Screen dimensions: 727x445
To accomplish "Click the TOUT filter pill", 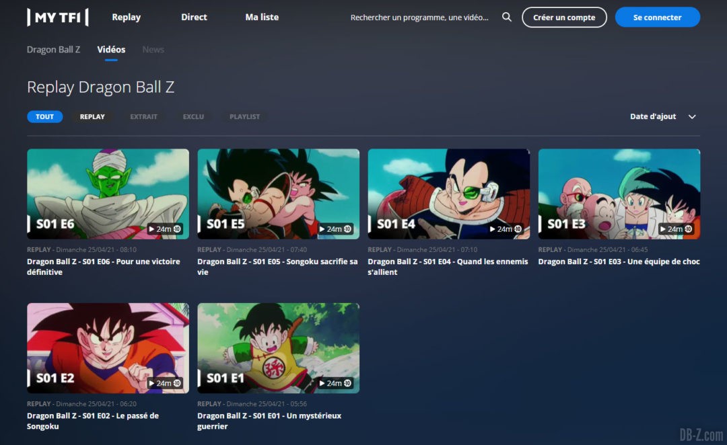I will click(x=44, y=116).
